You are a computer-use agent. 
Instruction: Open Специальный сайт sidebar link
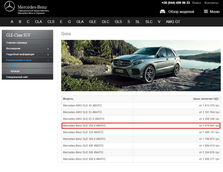coord(17,77)
